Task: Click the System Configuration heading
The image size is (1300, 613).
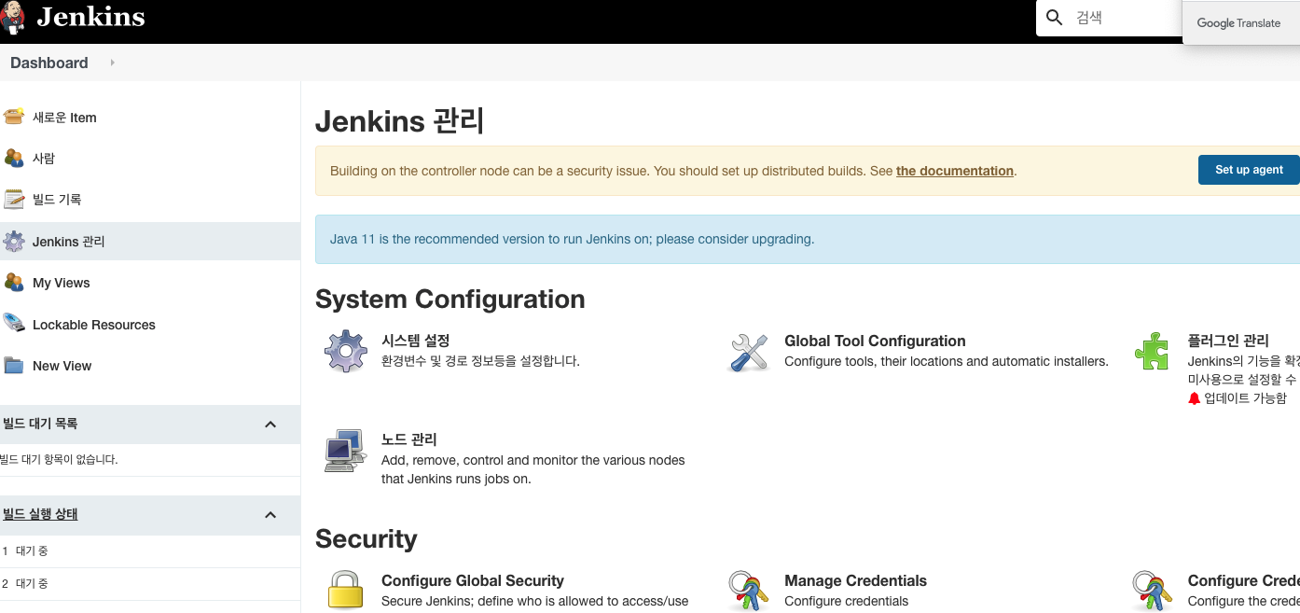Action: (x=450, y=300)
